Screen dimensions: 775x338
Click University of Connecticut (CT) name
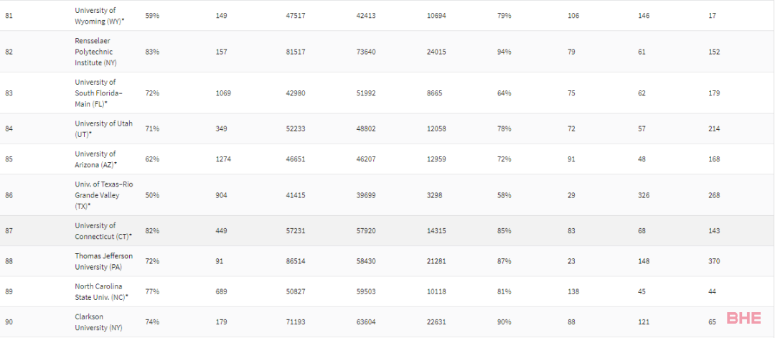[103, 231]
